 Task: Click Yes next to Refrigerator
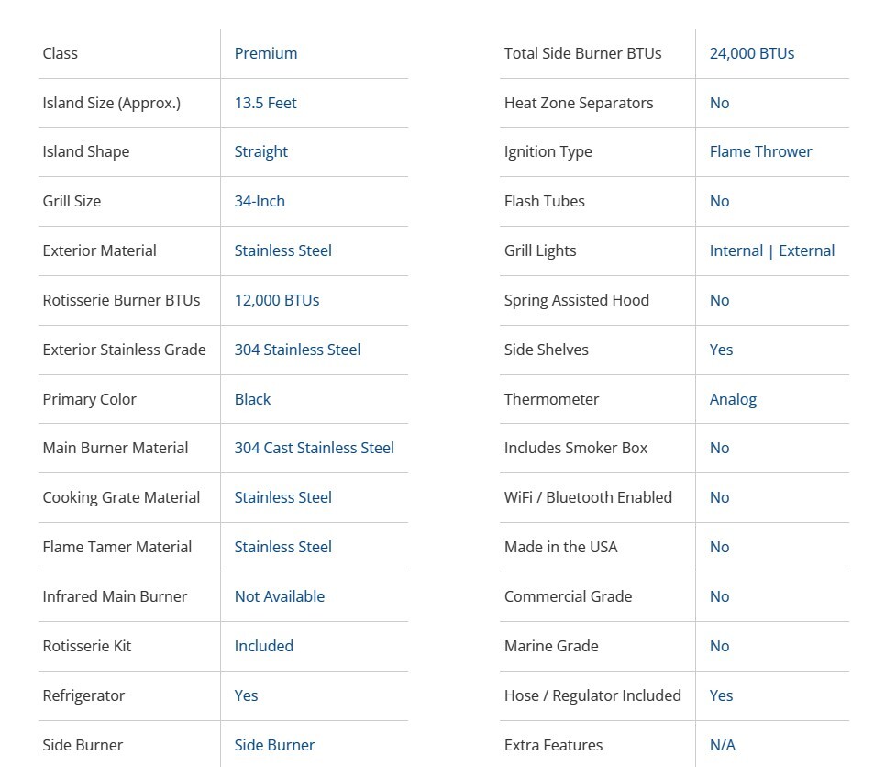246,695
